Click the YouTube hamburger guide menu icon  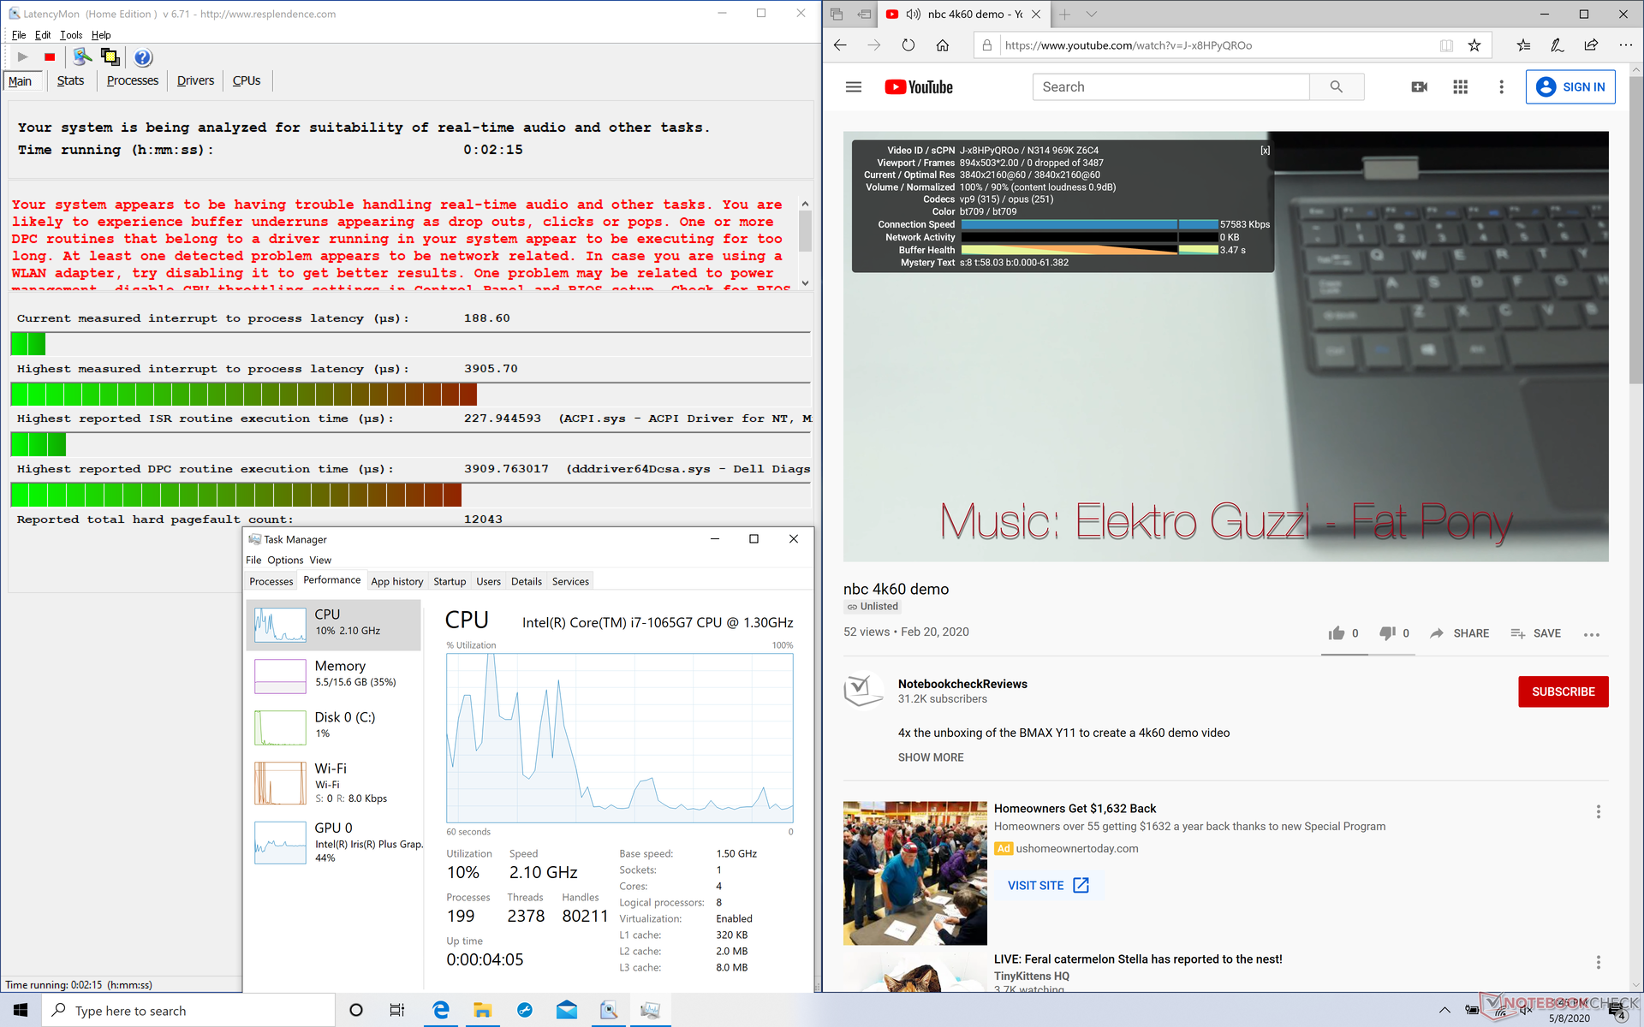click(853, 87)
